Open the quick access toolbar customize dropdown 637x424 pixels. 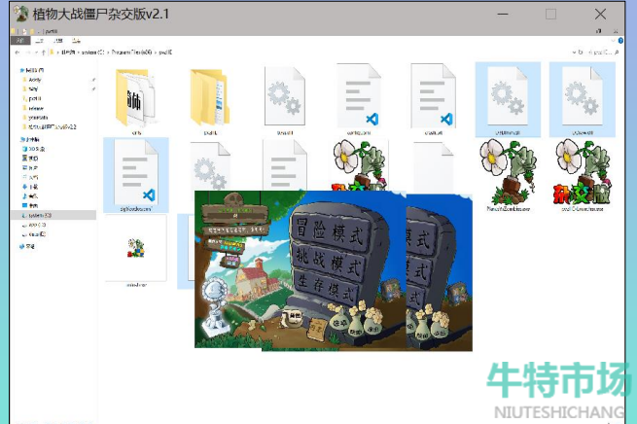[39, 31]
